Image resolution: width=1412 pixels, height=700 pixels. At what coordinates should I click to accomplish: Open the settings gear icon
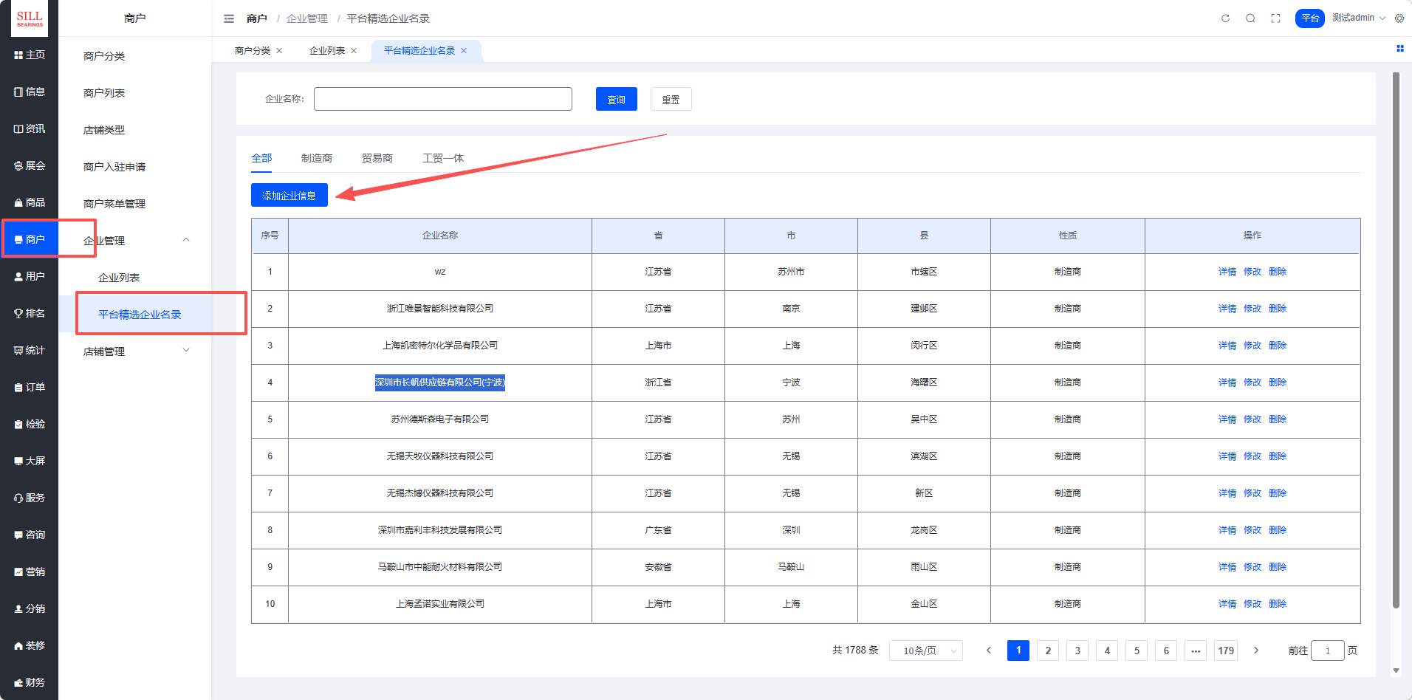[x=1399, y=18]
